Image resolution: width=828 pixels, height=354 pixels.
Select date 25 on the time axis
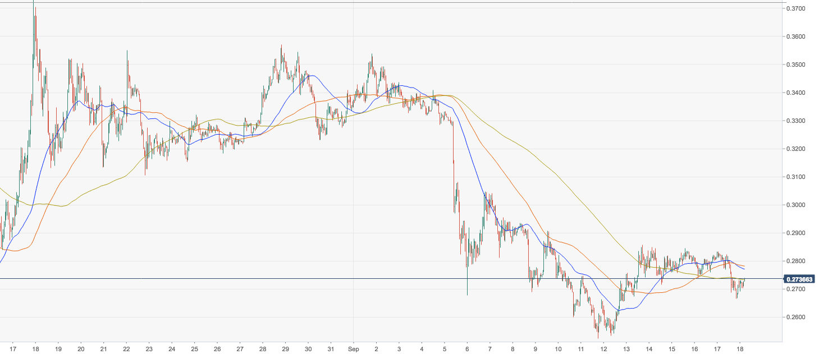tap(194, 348)
